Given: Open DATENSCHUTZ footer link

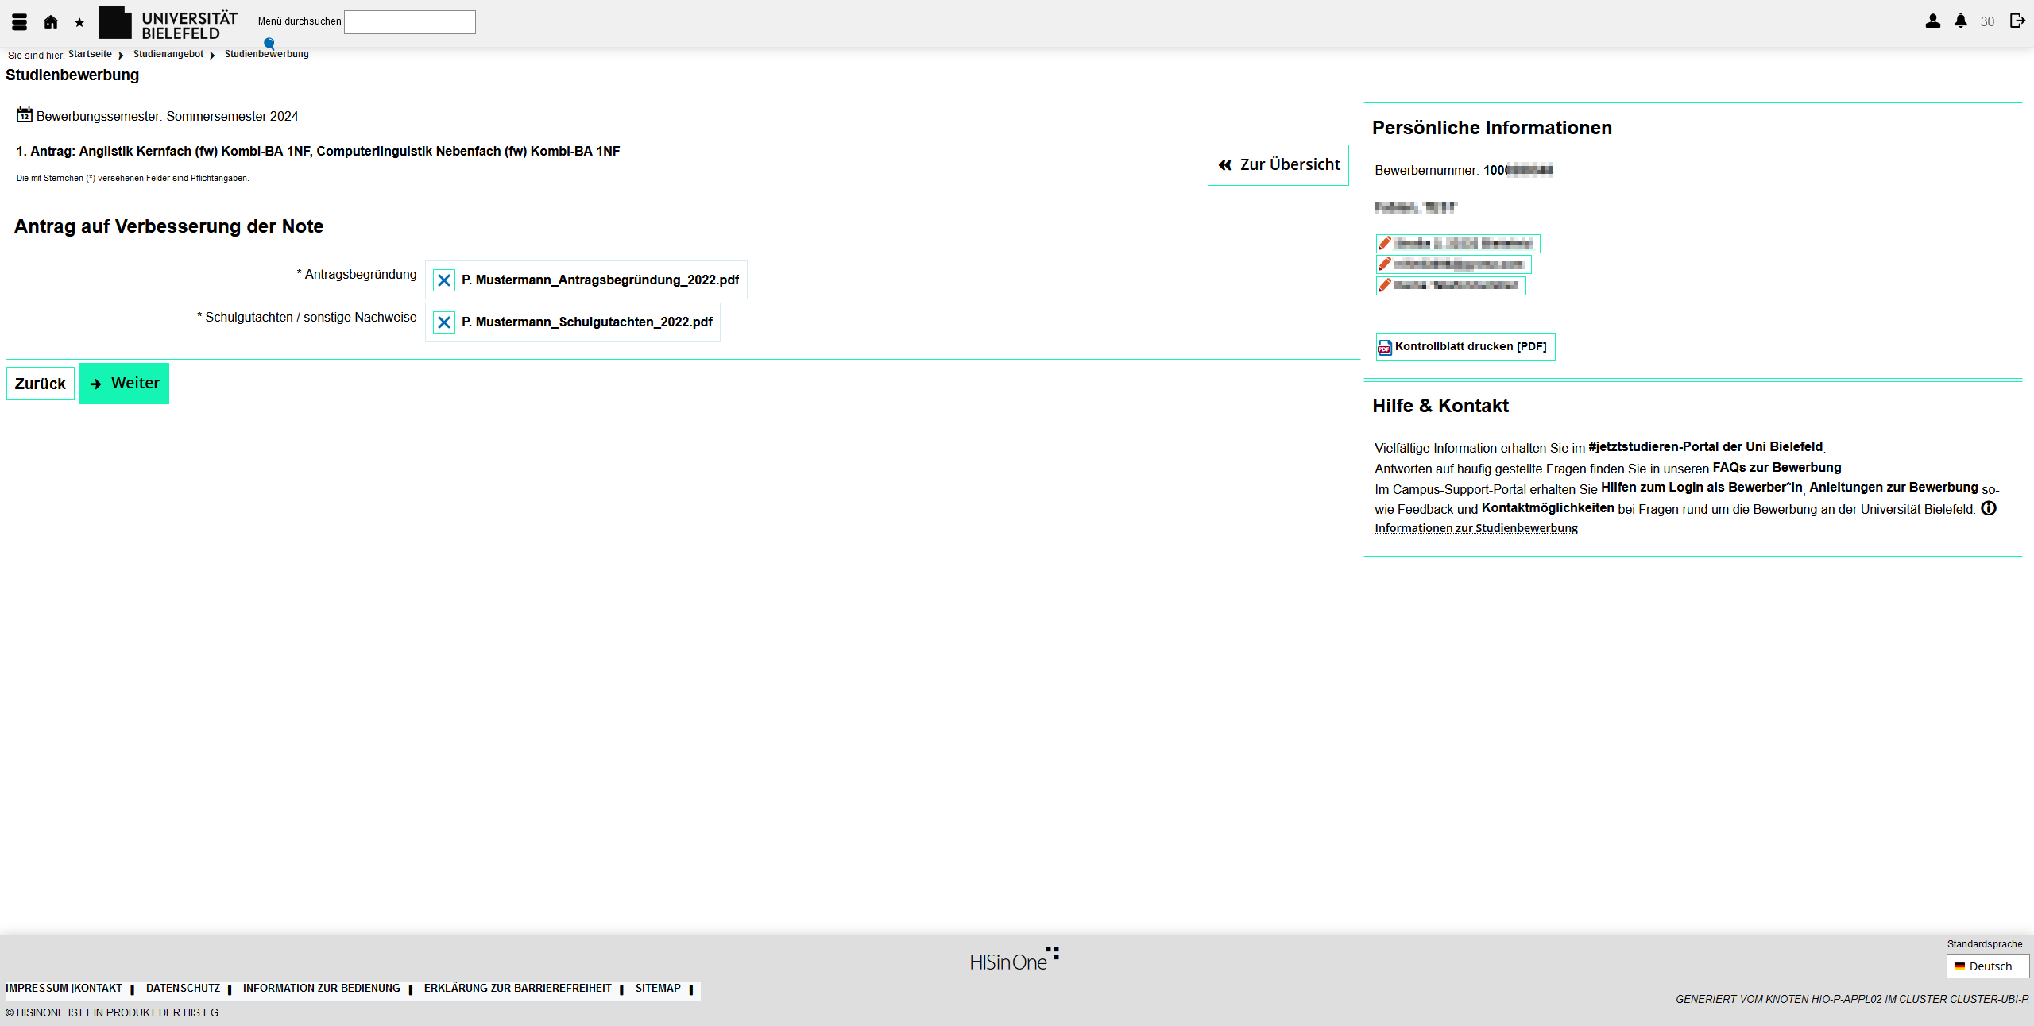Looking at the screenshot, I should 183,989.
